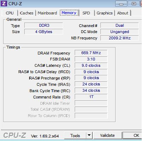Click the Unganged DC Mode value
142x141 pixels.
coord(119,32)
